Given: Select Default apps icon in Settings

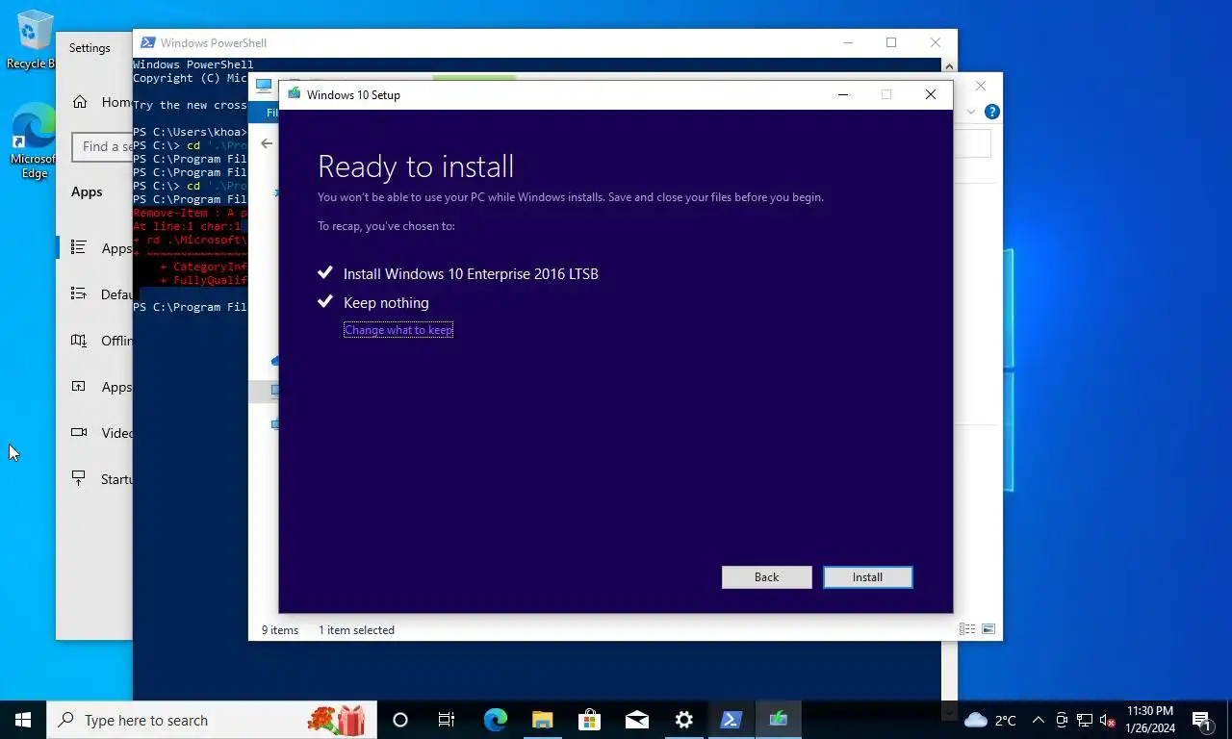Looking at the screenshot, I should 79,294.
